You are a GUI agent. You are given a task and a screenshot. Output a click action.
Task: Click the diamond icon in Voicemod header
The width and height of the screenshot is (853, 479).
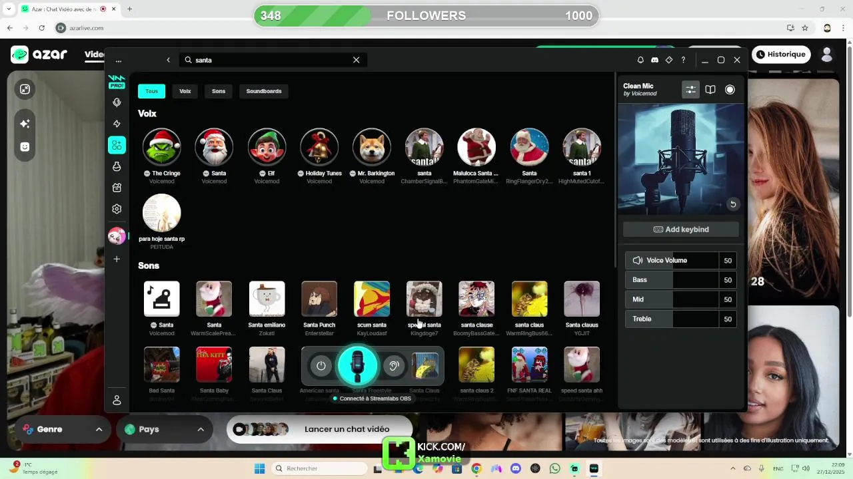click(669, 60)
